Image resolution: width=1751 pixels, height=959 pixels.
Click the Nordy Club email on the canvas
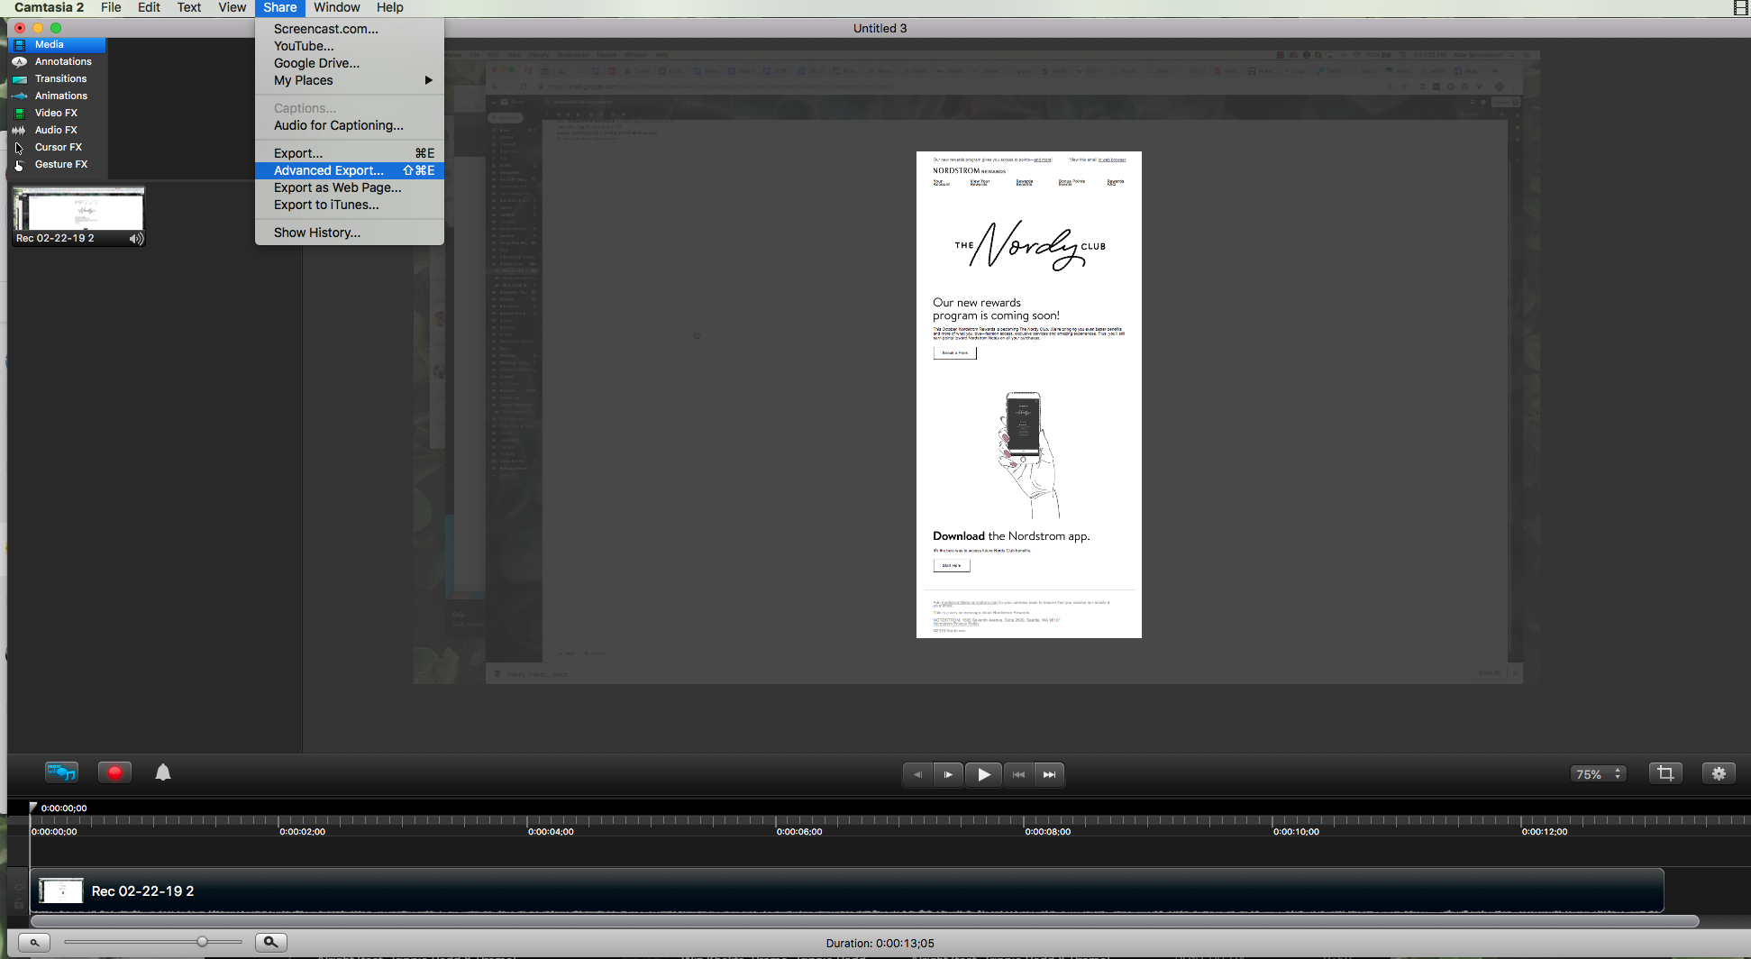[x=1028, y=395]
